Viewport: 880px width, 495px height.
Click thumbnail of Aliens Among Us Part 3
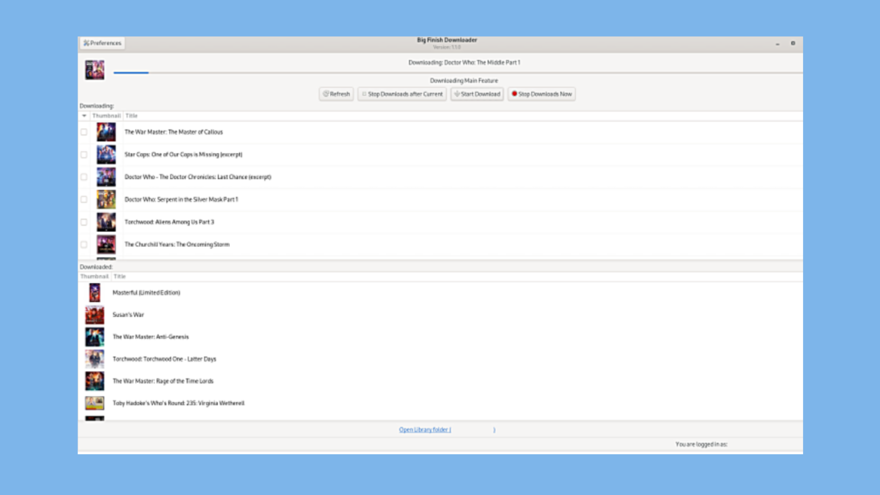tap(106, 222)
